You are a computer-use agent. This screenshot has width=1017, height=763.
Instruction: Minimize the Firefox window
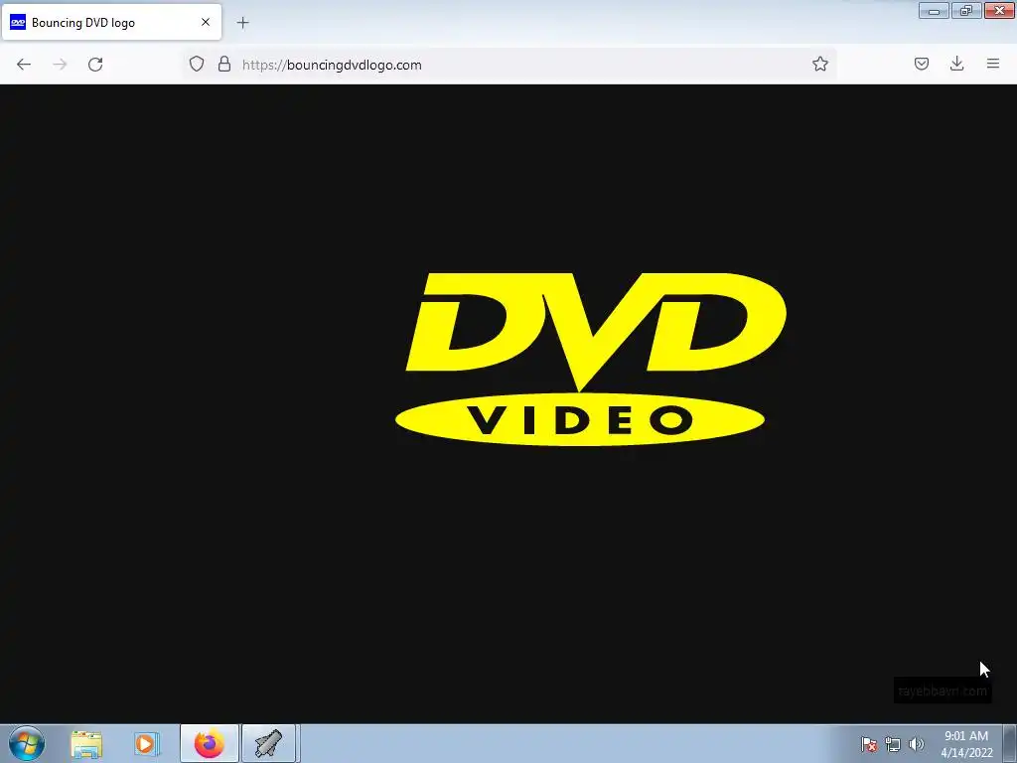934,10
